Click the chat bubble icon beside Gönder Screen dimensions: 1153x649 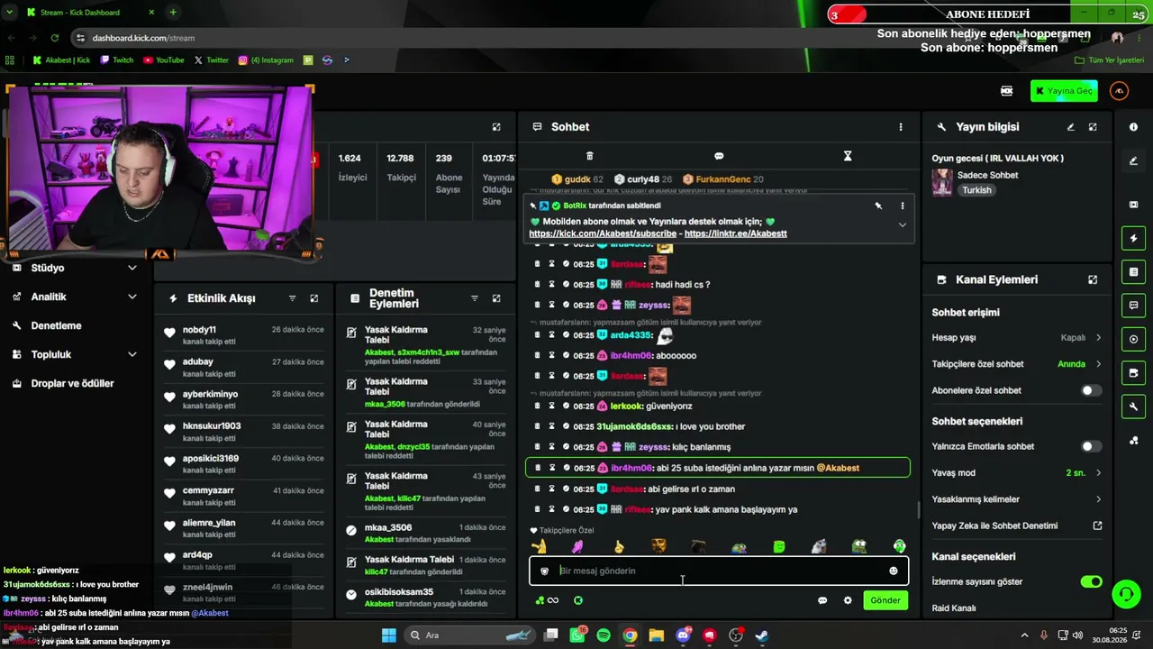(x=822, y=600)
